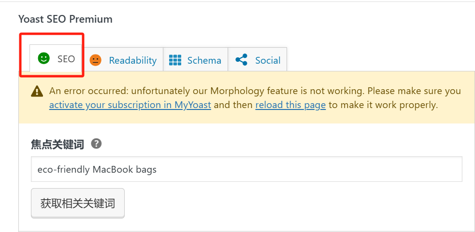Open the Readability tab
The width and height of the screenshot is (475, 232).
[x=123, y=59]
